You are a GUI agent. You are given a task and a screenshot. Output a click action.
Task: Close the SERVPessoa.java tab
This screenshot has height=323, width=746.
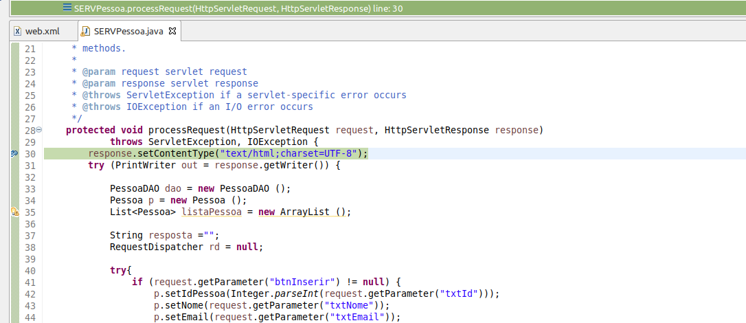(172, 32)
